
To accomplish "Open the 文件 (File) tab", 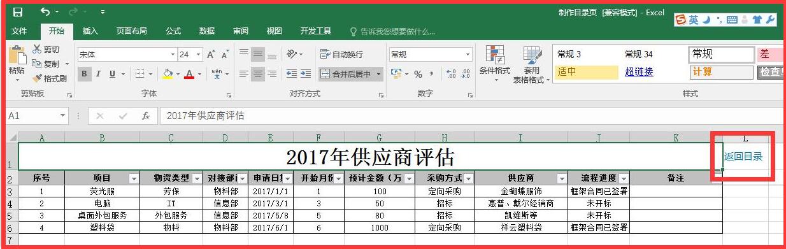I will point(19,31).
